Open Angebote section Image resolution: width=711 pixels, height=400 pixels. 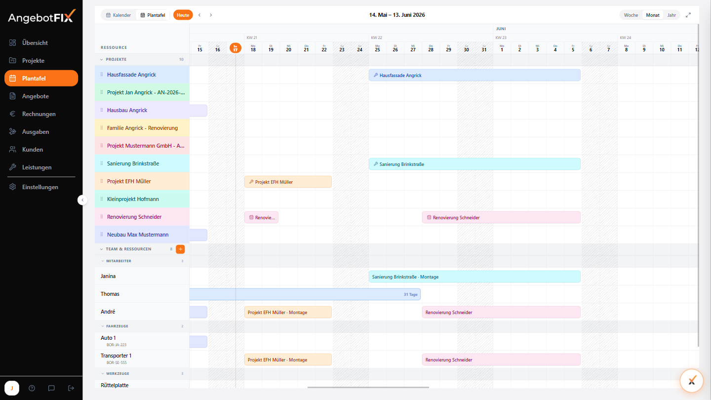(x=41, y=96)
